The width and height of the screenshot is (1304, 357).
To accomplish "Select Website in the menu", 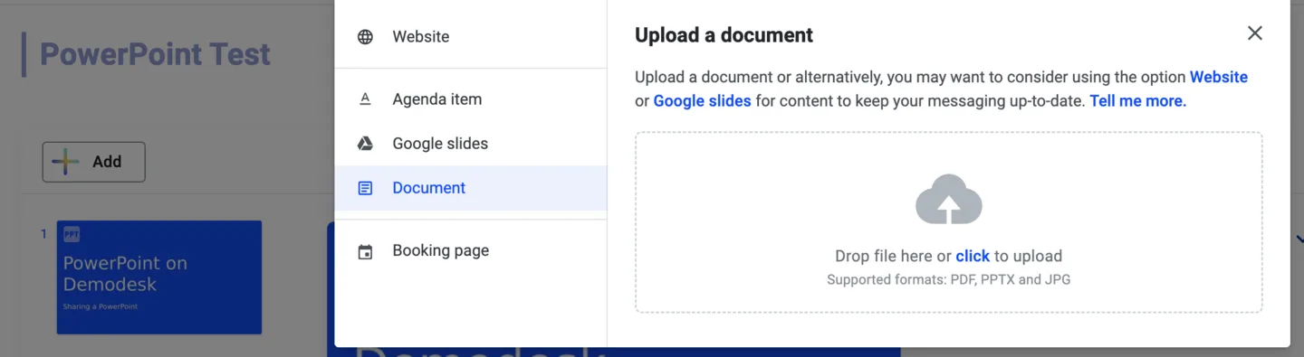I will (x=471, y=37).
